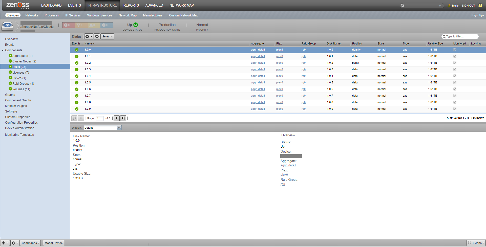Open the Windows Services sub-tab

tap(100, 15)
